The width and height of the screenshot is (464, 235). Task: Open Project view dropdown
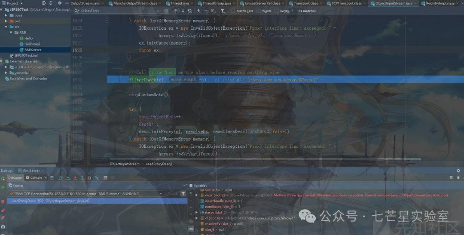point(12,3)
